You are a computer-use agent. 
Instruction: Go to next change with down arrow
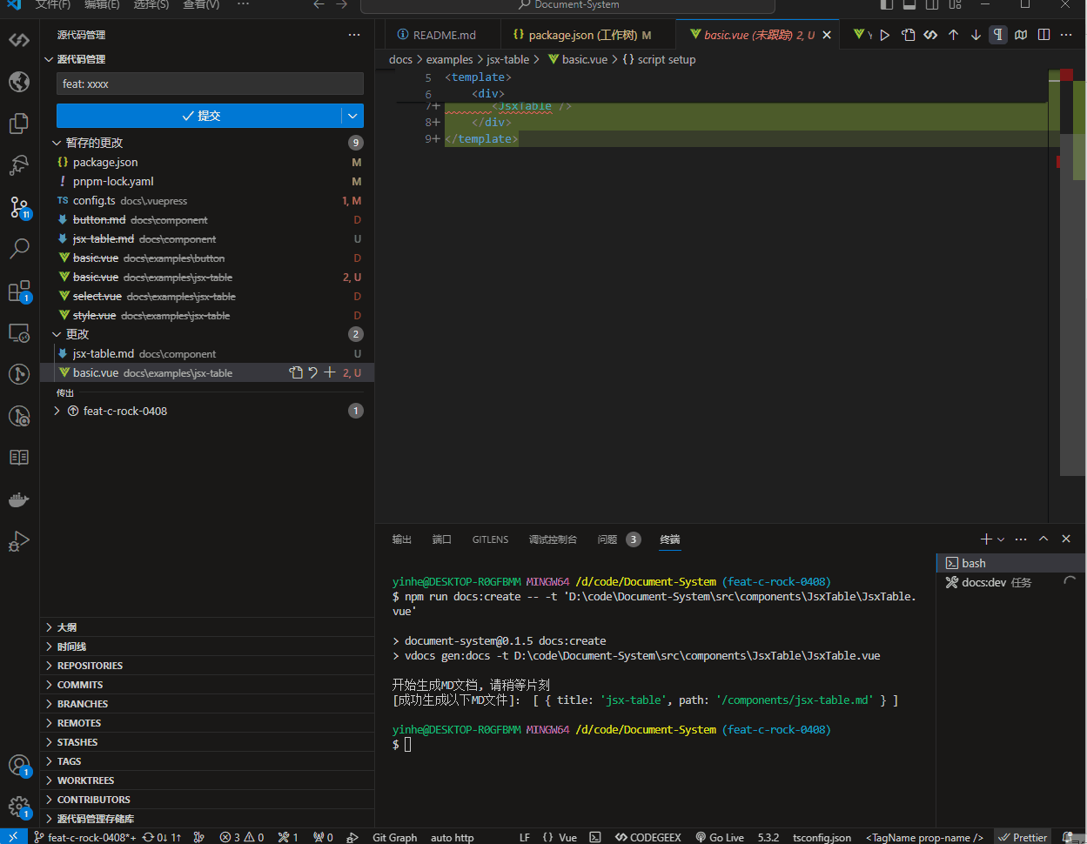[x=976, y=35]
